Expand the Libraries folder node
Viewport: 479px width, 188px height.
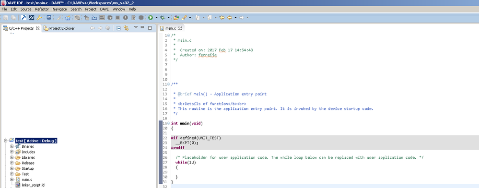pyautogui.click(x=12, y=157)
